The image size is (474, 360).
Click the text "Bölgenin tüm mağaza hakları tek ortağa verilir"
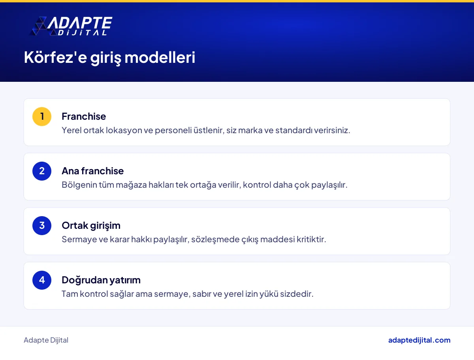[150, 185]
